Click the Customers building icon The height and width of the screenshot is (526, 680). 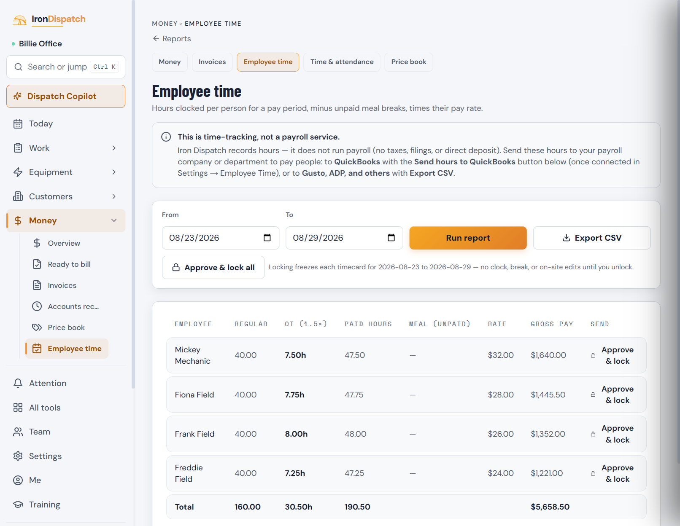point(18,196)
